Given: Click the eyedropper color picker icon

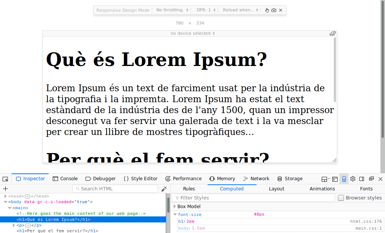Looking at the screenshot, I should coord(164,189).
